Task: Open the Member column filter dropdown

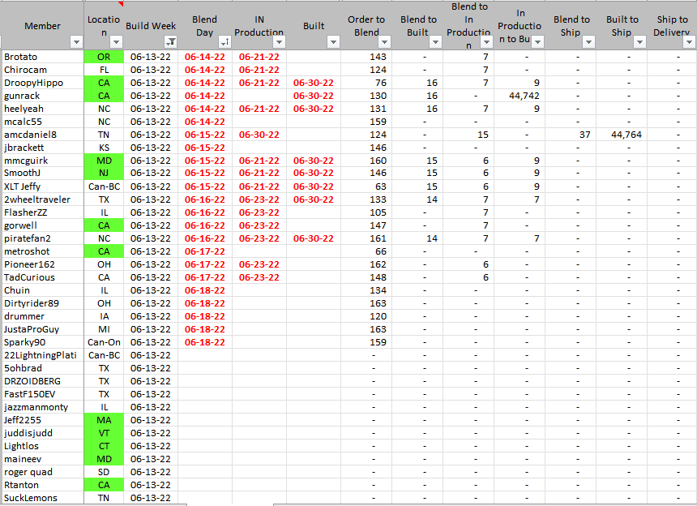Action: pos(76,41)
